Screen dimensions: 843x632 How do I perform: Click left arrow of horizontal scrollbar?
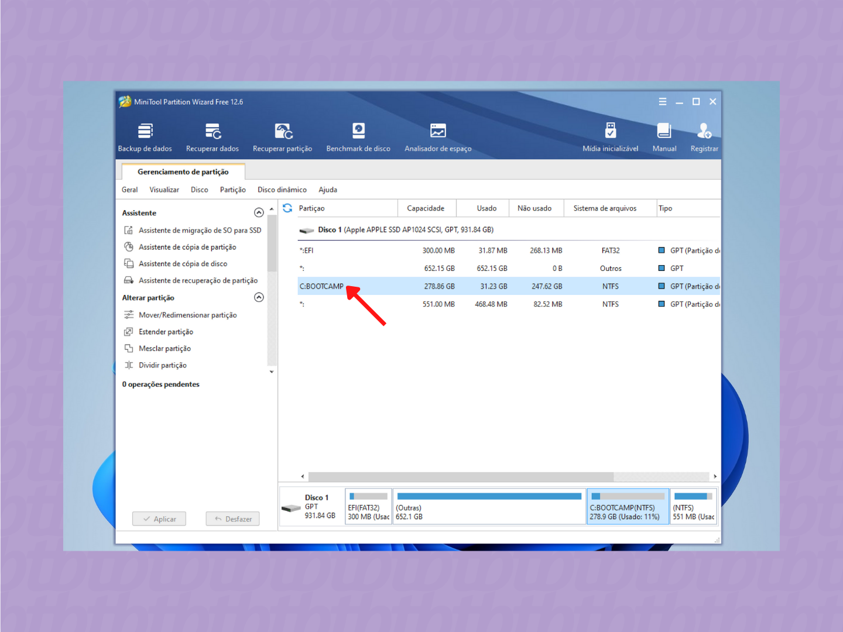point(303,476)
